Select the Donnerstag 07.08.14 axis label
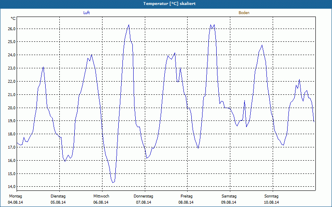 pyautogui.click(x=143, y=199)
